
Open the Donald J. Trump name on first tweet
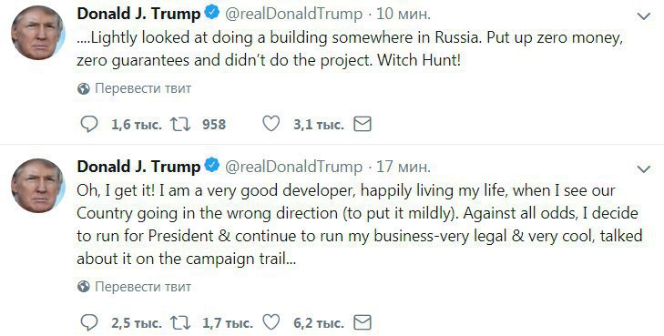138,14
